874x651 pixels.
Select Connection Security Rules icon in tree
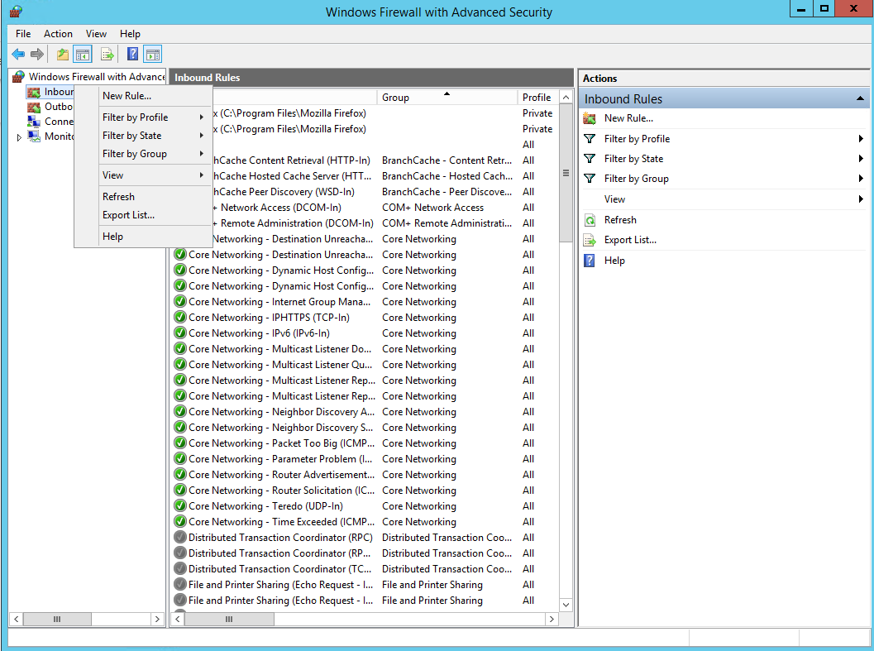[34, 122]
